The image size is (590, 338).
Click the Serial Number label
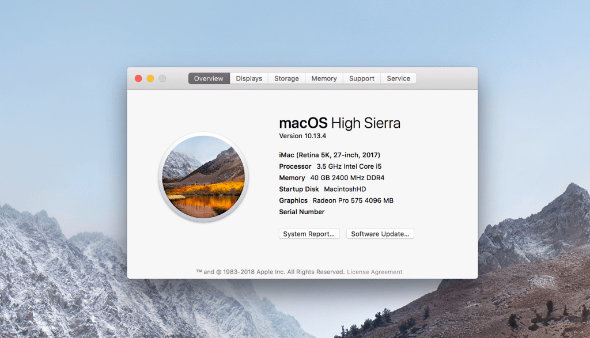[302, 212]
